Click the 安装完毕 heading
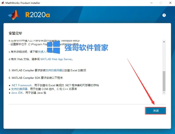The height and width of the screenshot is (134, 175). click(x=15, y=33)
